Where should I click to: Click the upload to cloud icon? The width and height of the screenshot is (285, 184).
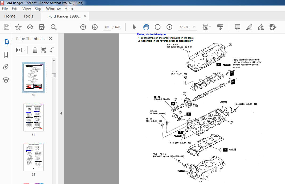(30, 27)
